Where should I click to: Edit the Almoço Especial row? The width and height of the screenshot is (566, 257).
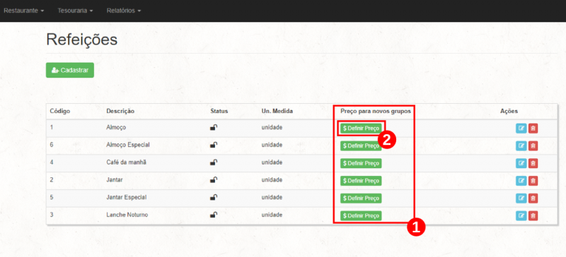521,145
